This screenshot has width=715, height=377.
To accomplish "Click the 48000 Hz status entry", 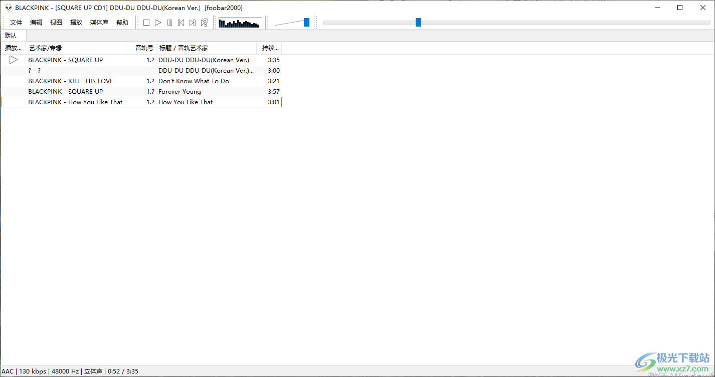I will tap(64, 371).
